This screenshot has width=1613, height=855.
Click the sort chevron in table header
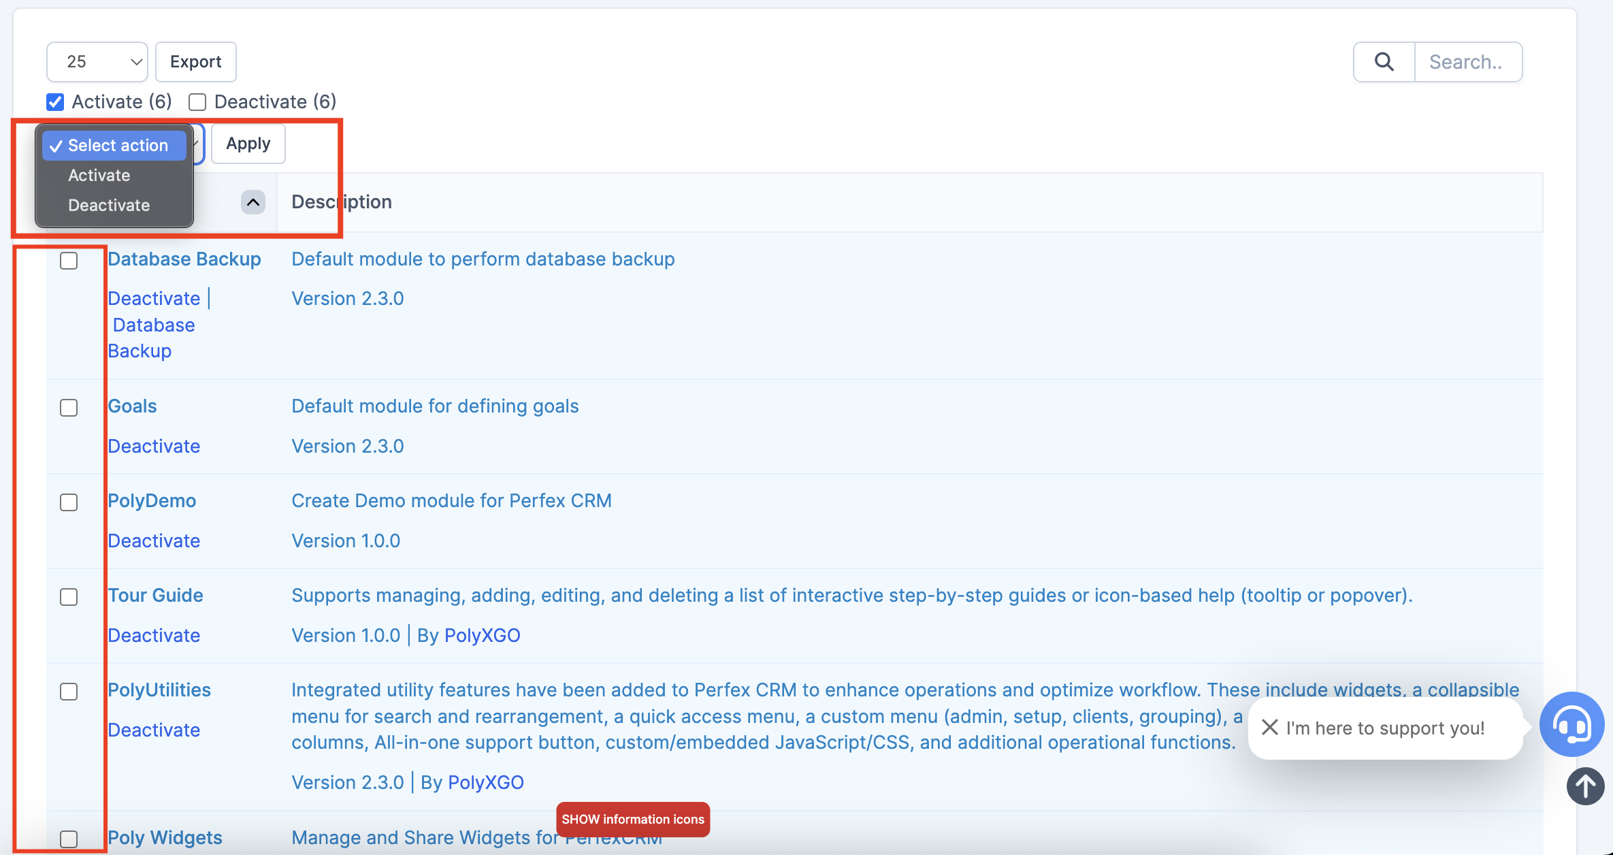252,202
